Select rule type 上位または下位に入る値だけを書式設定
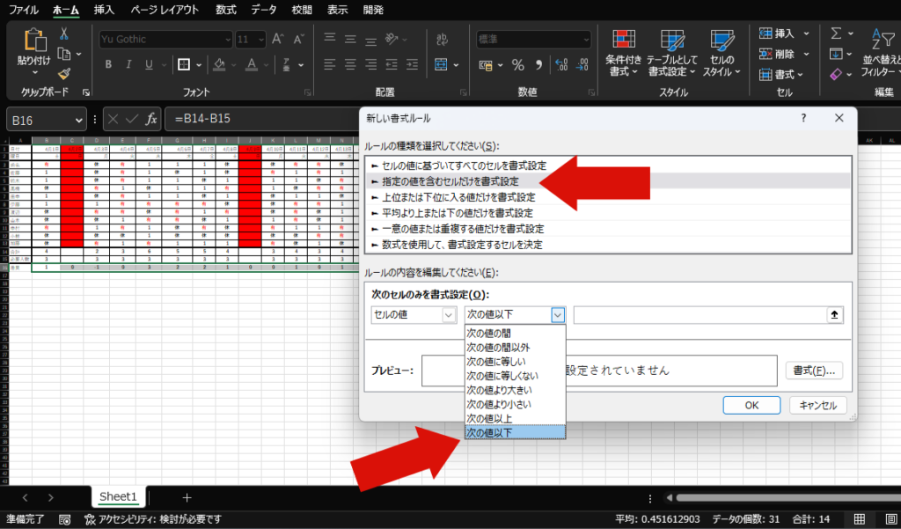901x529 pixels. 608,197
